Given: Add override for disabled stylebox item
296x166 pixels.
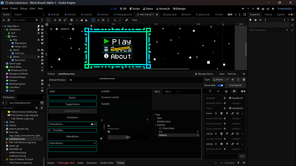Looking at the screenshot, I should tap(225, 98).
